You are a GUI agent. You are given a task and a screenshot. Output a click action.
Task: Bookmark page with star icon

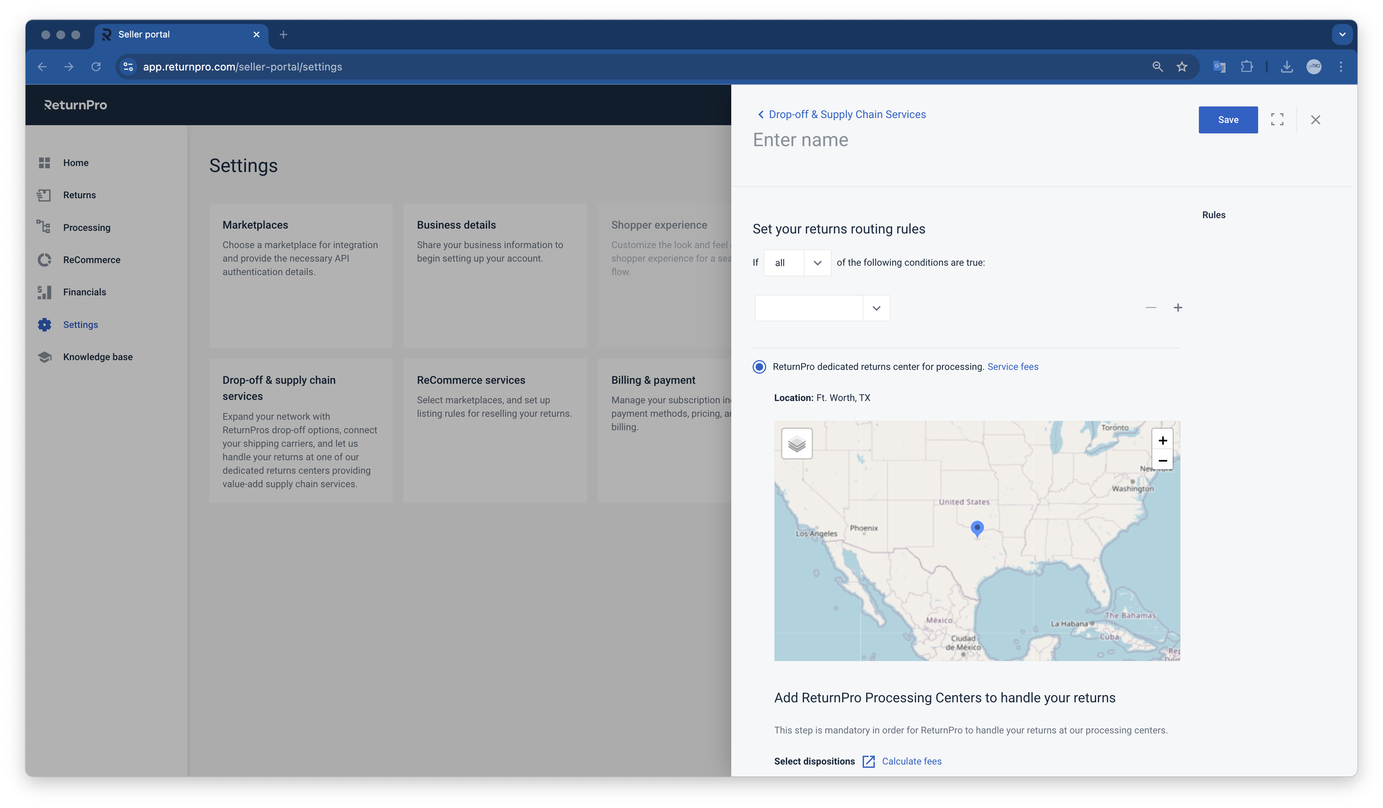(x=1182, y=67)
